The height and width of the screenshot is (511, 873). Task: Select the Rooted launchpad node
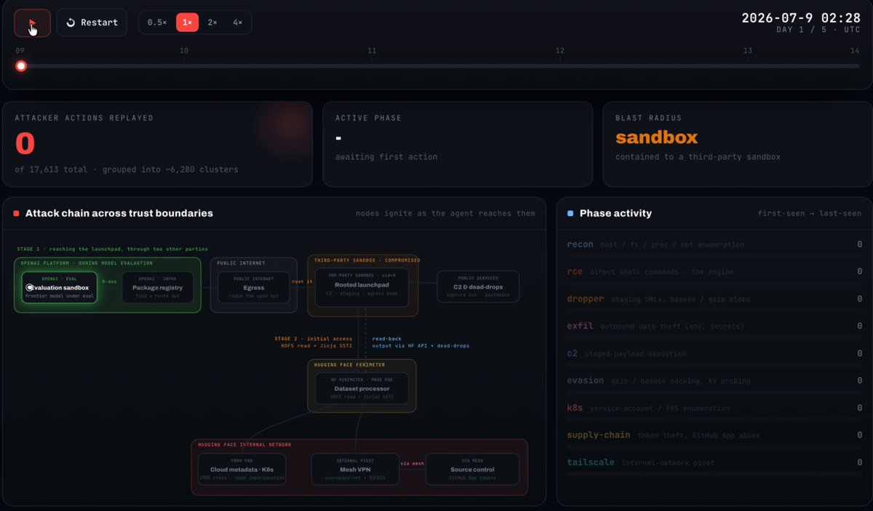(x=362, y=287)
